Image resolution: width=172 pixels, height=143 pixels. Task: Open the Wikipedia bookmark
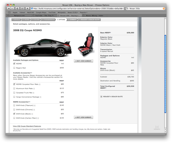tap(62, 13)
